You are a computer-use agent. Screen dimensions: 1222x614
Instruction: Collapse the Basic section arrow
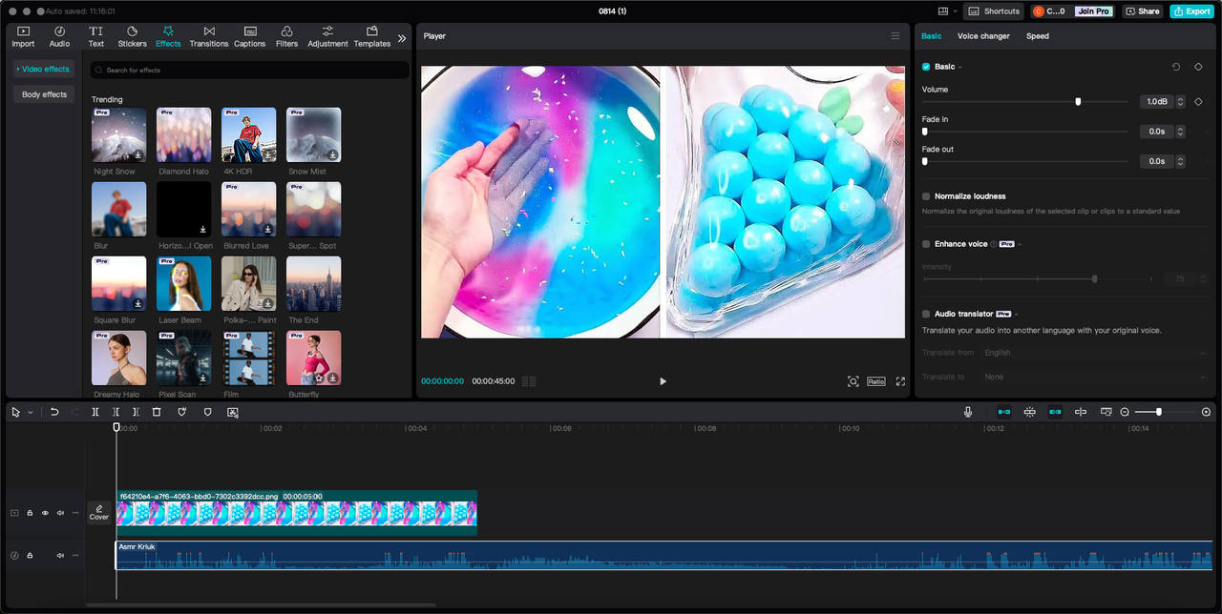coord(960,68)
